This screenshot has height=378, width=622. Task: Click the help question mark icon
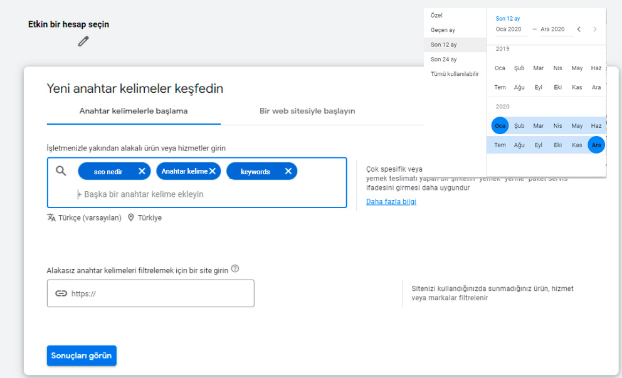click(x=235, y=269)
